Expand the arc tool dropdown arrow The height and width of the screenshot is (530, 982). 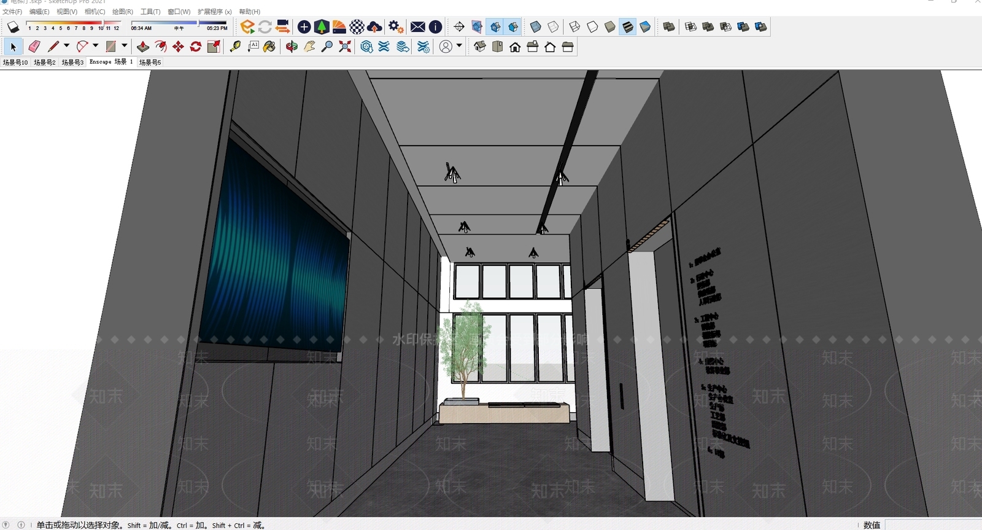pyautogui.click(x=95, y=46)
